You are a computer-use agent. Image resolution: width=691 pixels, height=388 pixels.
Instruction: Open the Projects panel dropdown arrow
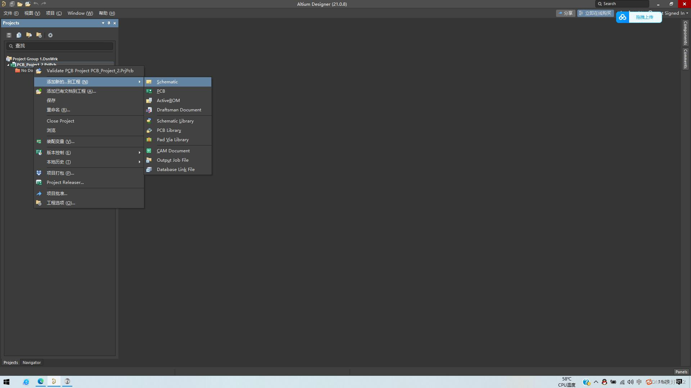(103, 23)
